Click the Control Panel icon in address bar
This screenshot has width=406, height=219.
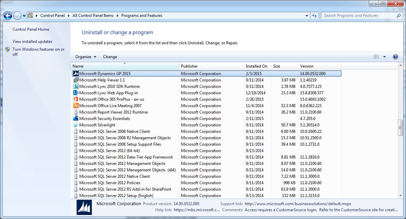click(30, 16)
